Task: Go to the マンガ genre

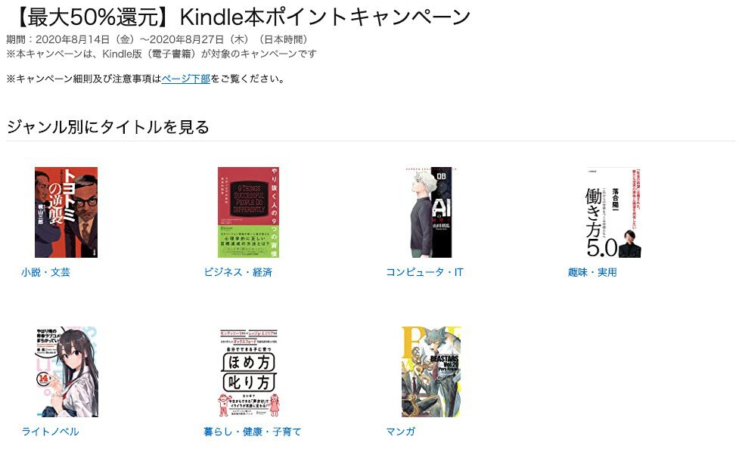Action: pyautogui.click(x=401, y=432)
